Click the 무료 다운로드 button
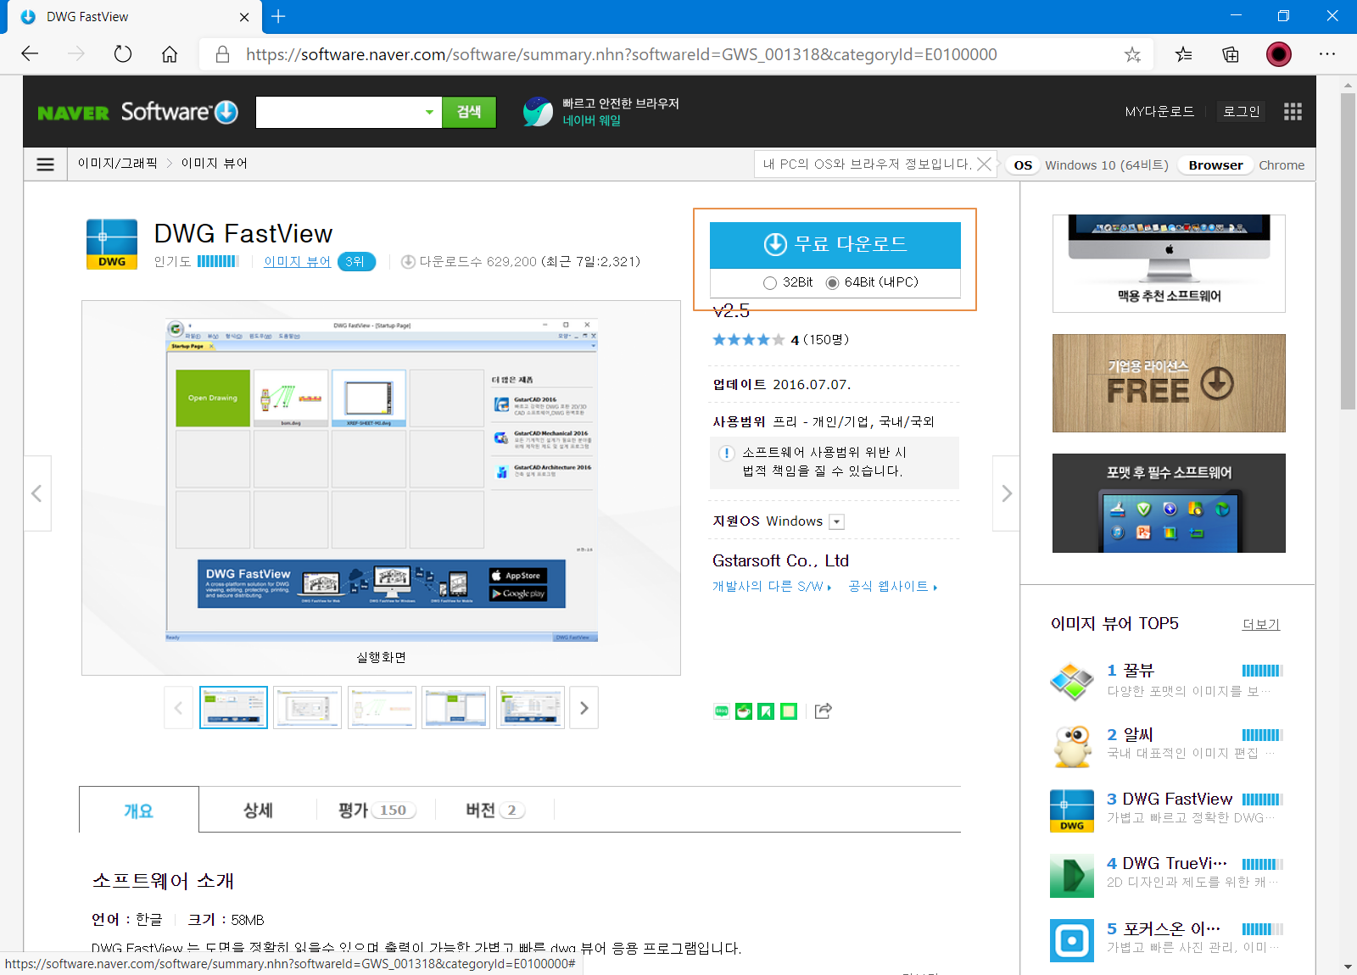Viewport: 1357px width, 975px height. click(835, 245)
